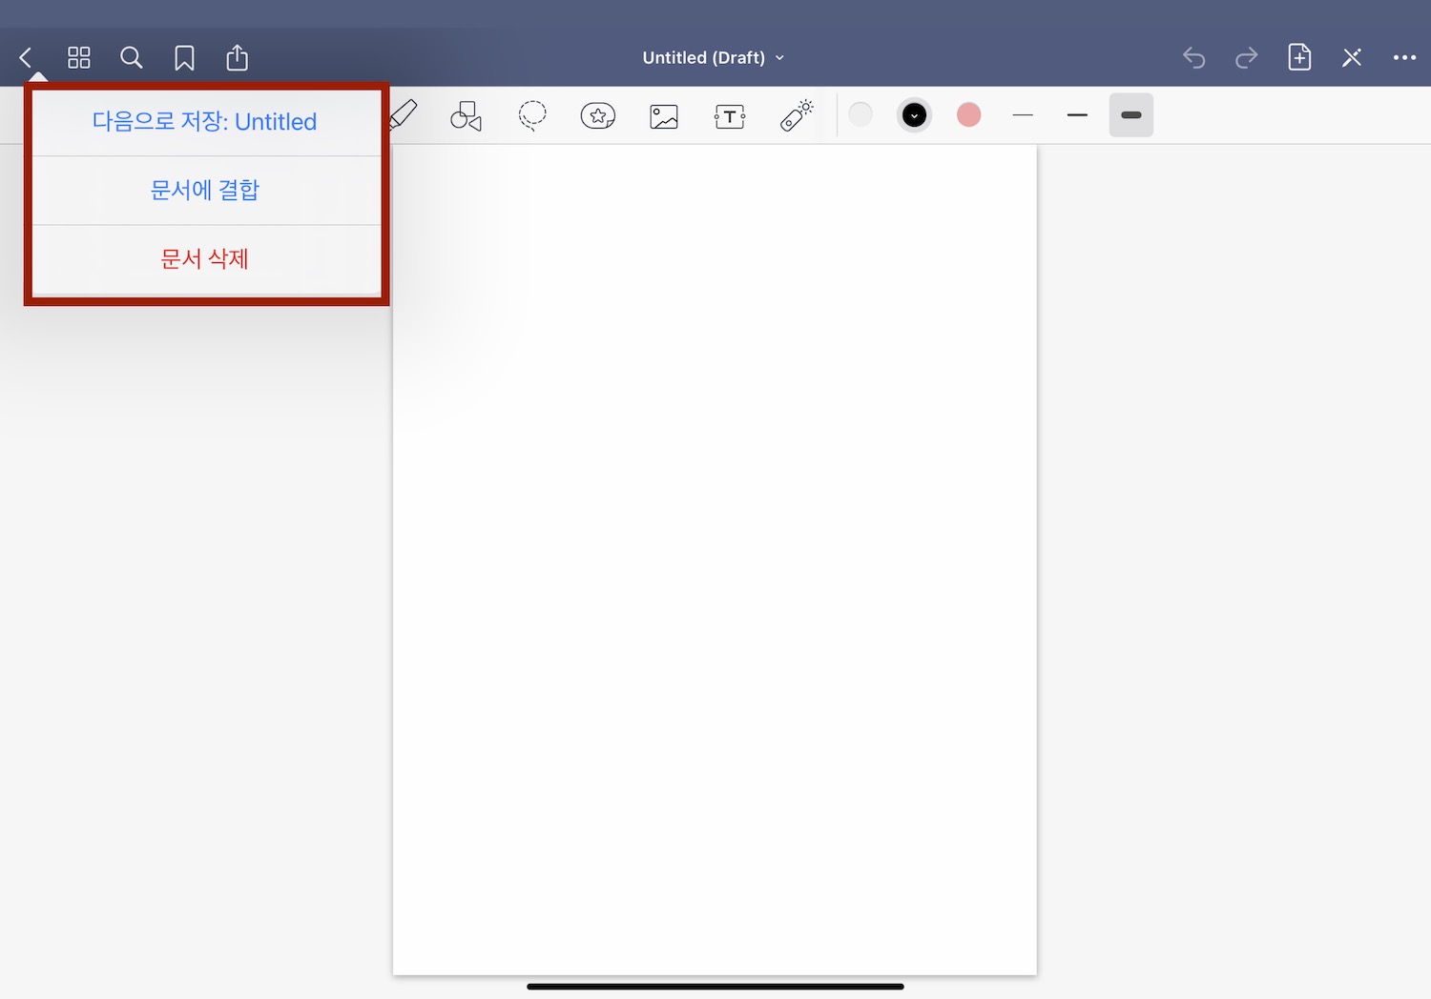
Task: Insert an image with the photo tool
Action: point(663,115)
